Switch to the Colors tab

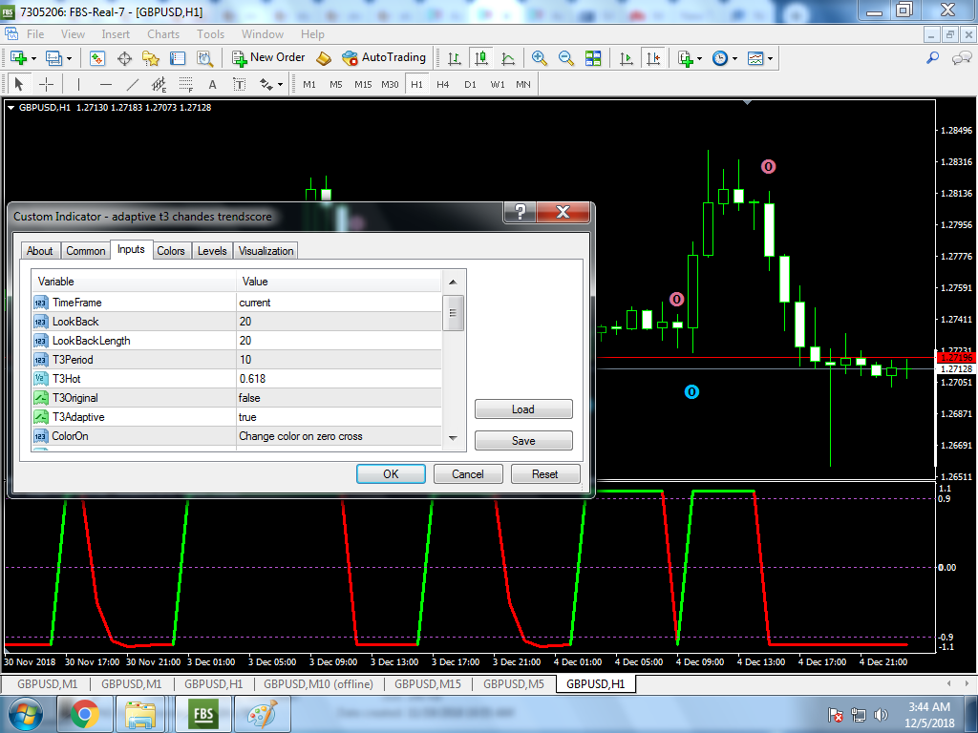click(171, 251)
